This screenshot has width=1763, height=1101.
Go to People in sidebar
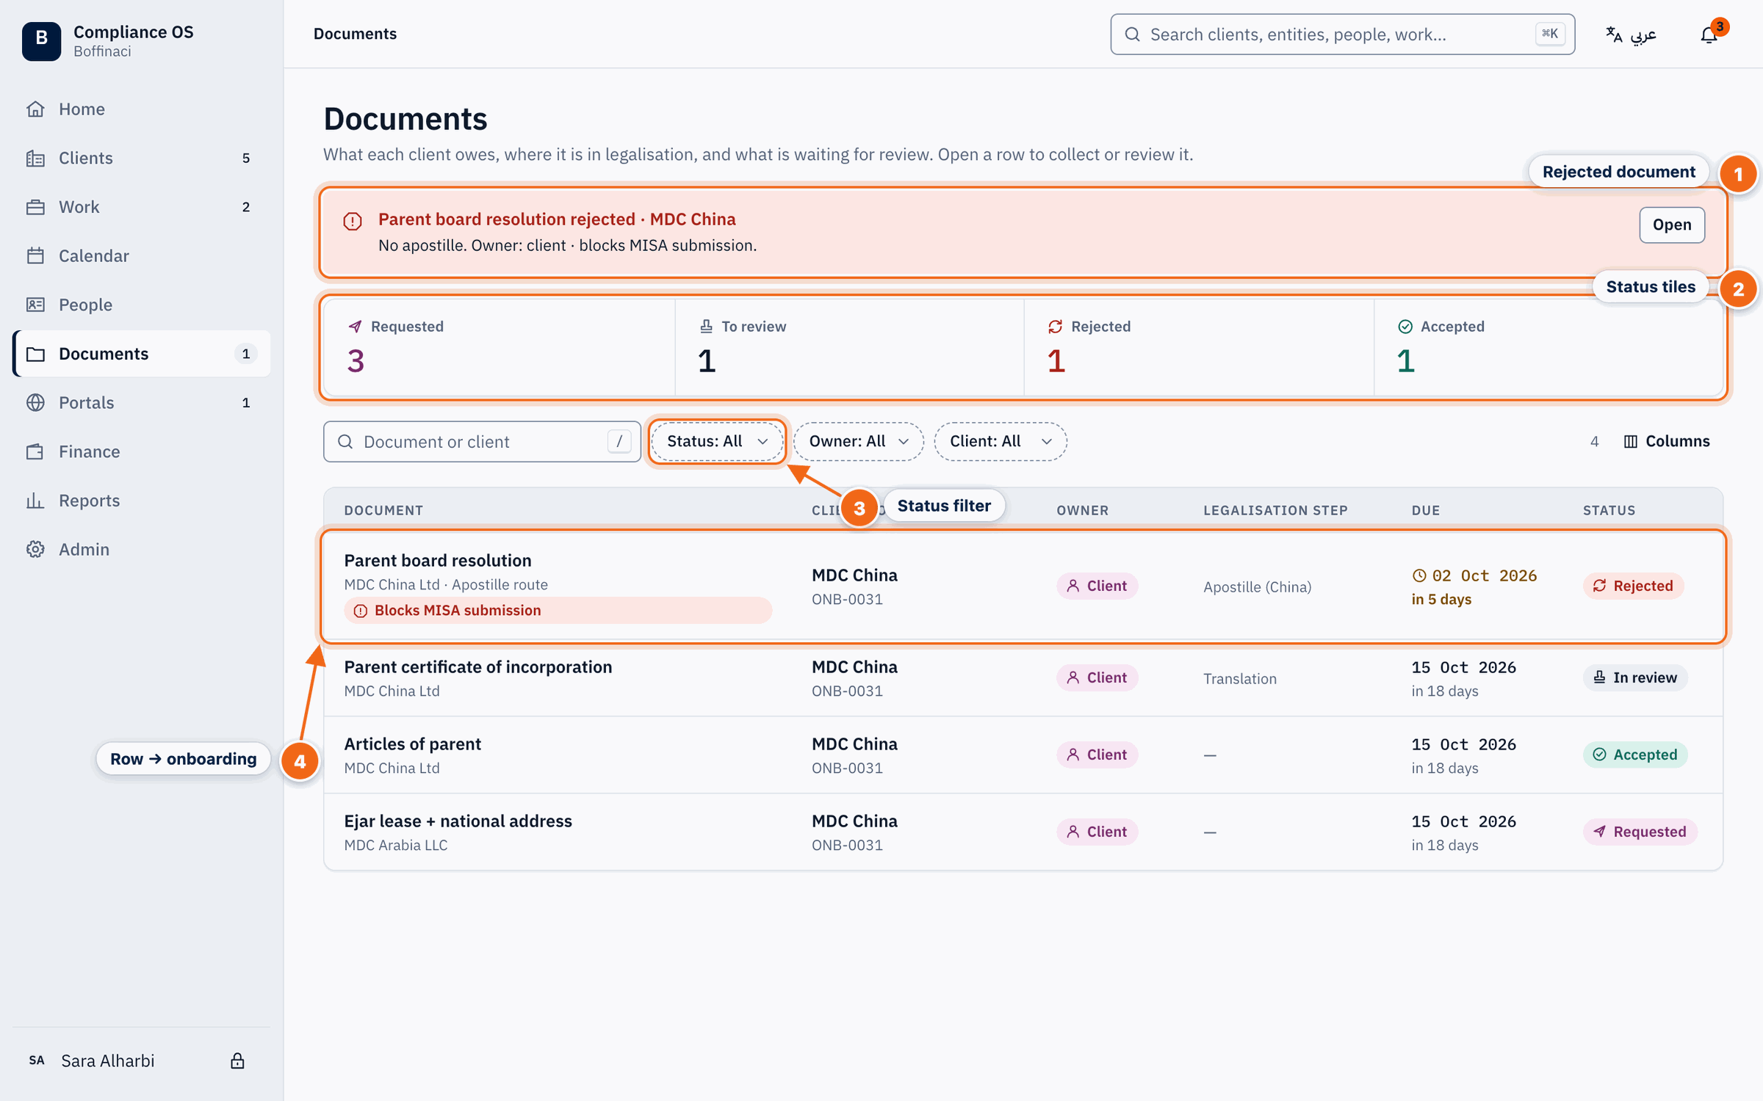pyautogui.click(x=142, y=305)
